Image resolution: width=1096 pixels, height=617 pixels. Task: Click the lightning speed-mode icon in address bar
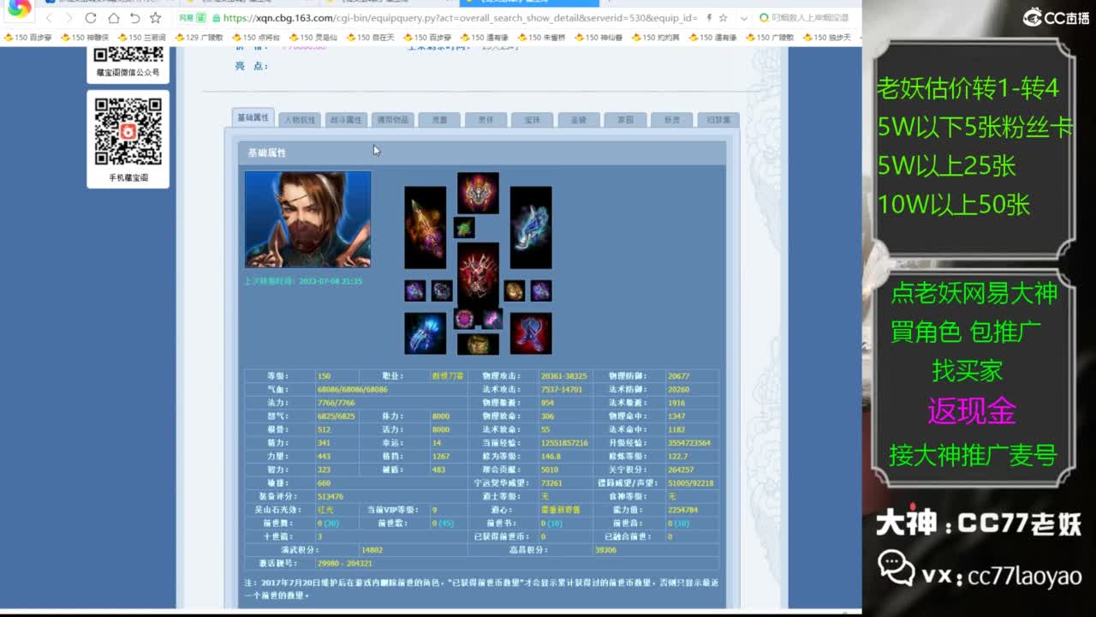[709, 18]
